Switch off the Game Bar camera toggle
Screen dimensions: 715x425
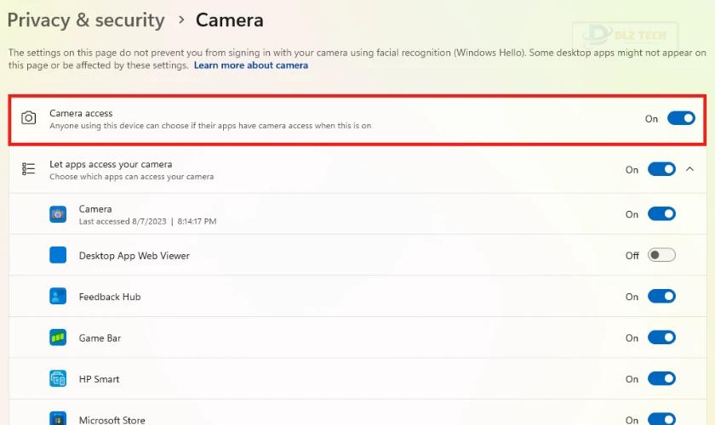tap(661, 337)
